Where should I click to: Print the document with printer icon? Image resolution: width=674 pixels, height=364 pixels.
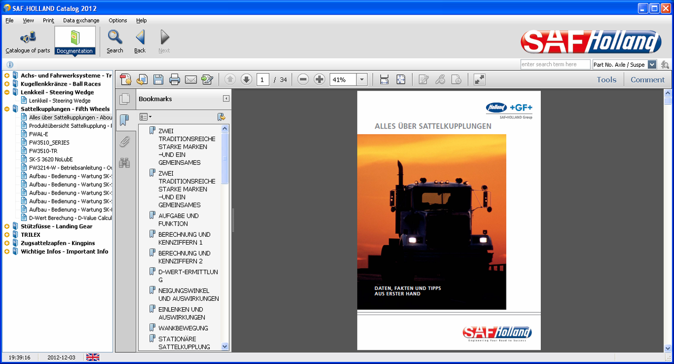(174, 79)
